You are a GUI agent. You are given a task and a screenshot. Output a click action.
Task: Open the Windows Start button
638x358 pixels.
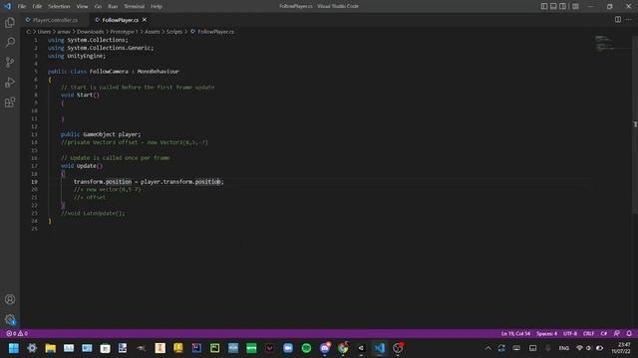click(x=14, y=348)
